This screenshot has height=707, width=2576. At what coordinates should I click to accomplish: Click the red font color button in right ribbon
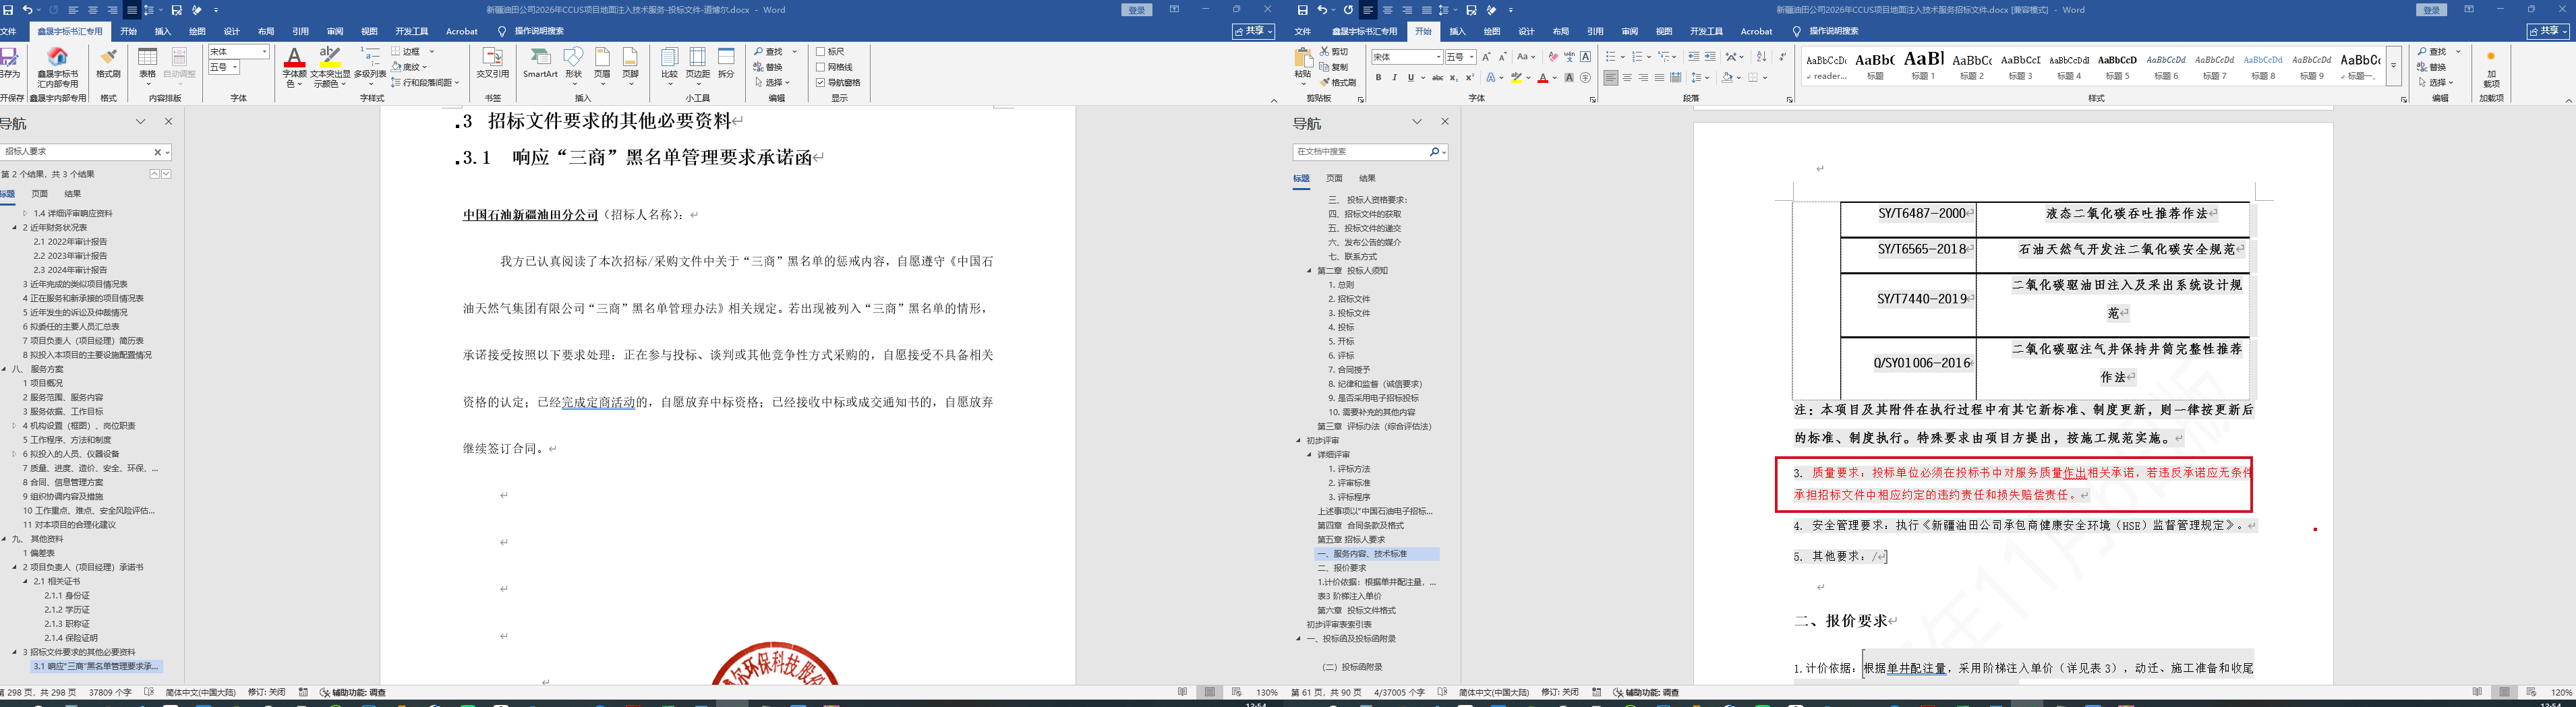coord(1543,77)
